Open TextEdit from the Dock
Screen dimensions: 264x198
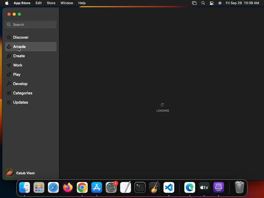(126, 187)
